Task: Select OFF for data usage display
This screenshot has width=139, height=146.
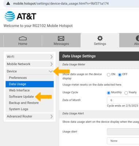Action: tap(120, 74)
